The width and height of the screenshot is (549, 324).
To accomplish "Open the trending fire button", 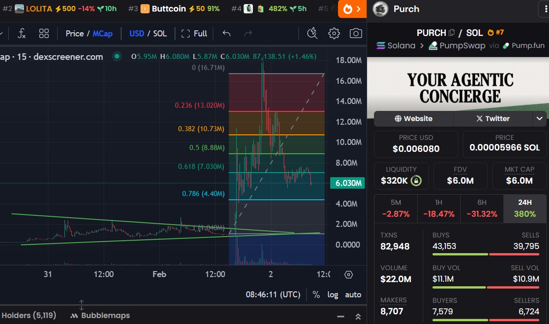I will [352, 9].
